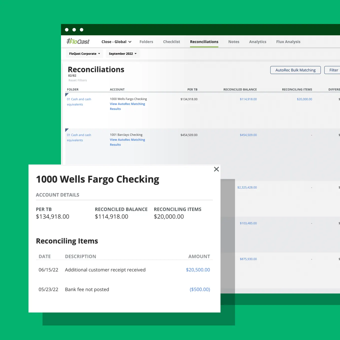Open reconciled balance $103,485.00
Image resolution: width=340 pixels, height=340 pixels.
pos(248,223)
